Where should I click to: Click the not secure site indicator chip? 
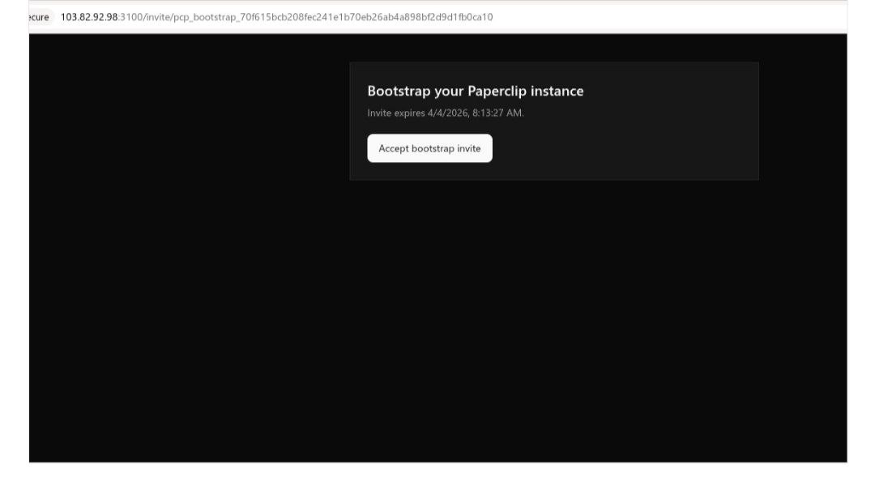pyautogui.click(x=41, y=17)
